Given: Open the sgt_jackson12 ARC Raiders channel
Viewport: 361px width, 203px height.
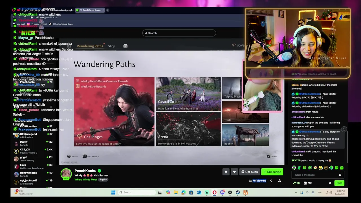Looking at the screenshot, I should pos(34,182).
